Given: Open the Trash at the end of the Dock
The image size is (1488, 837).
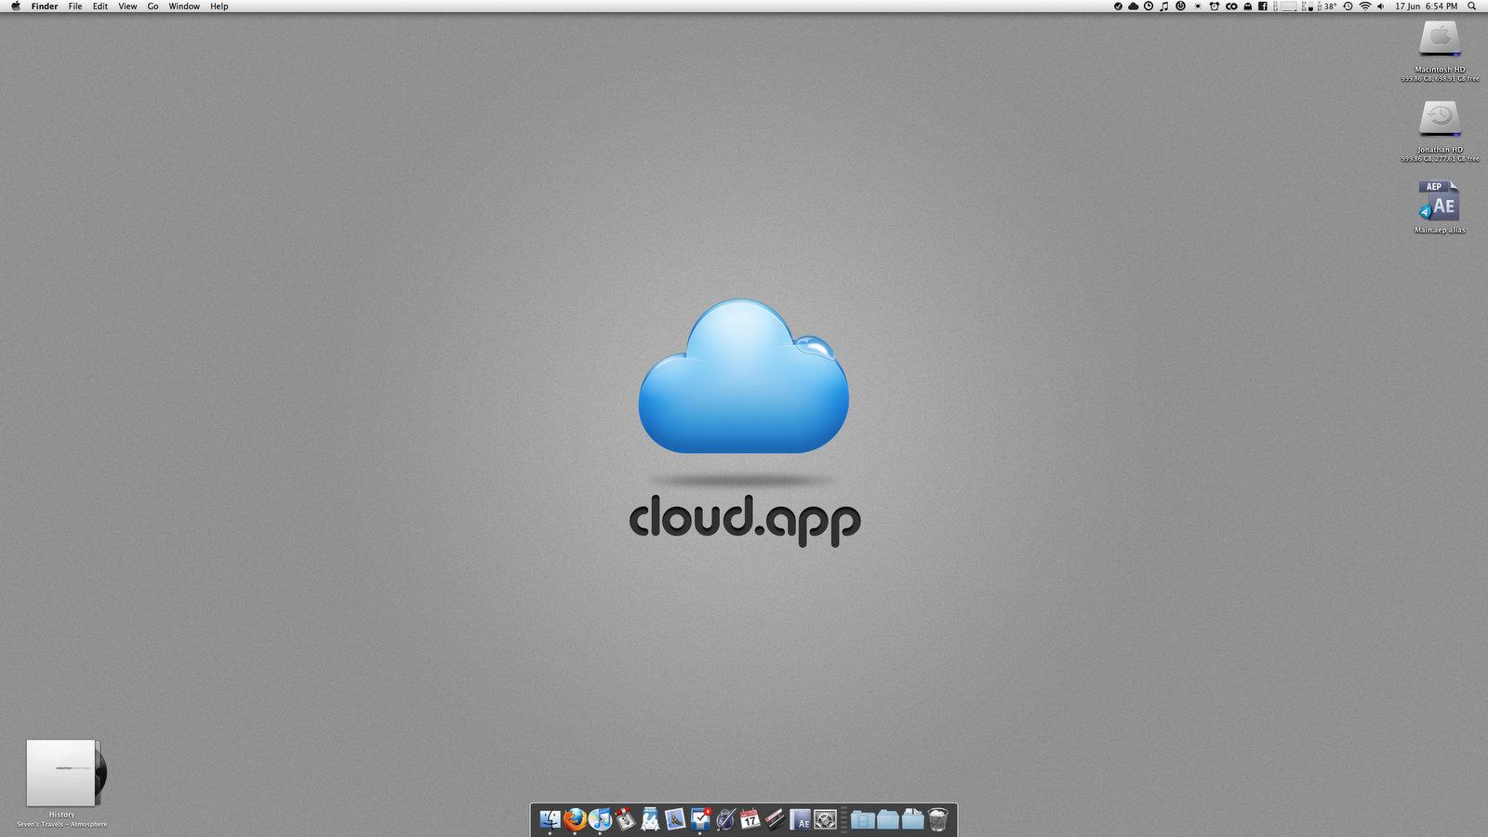Looking at the screenshot, I should pyautogui.click(x=937, y=819).
